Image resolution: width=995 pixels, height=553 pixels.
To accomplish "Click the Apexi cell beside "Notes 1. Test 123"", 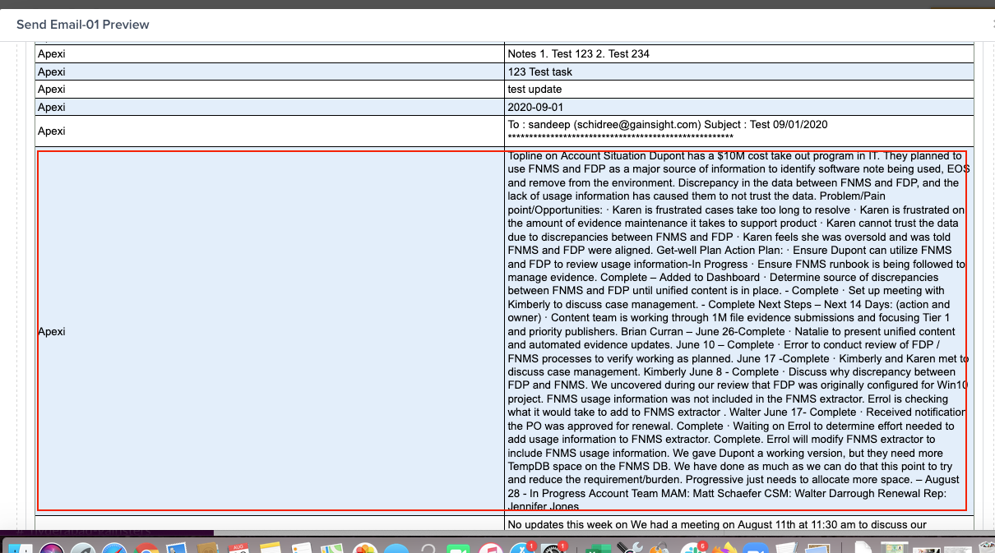I will (x=270, y=54).
